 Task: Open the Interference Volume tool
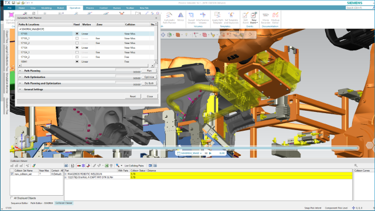[203, 18]
